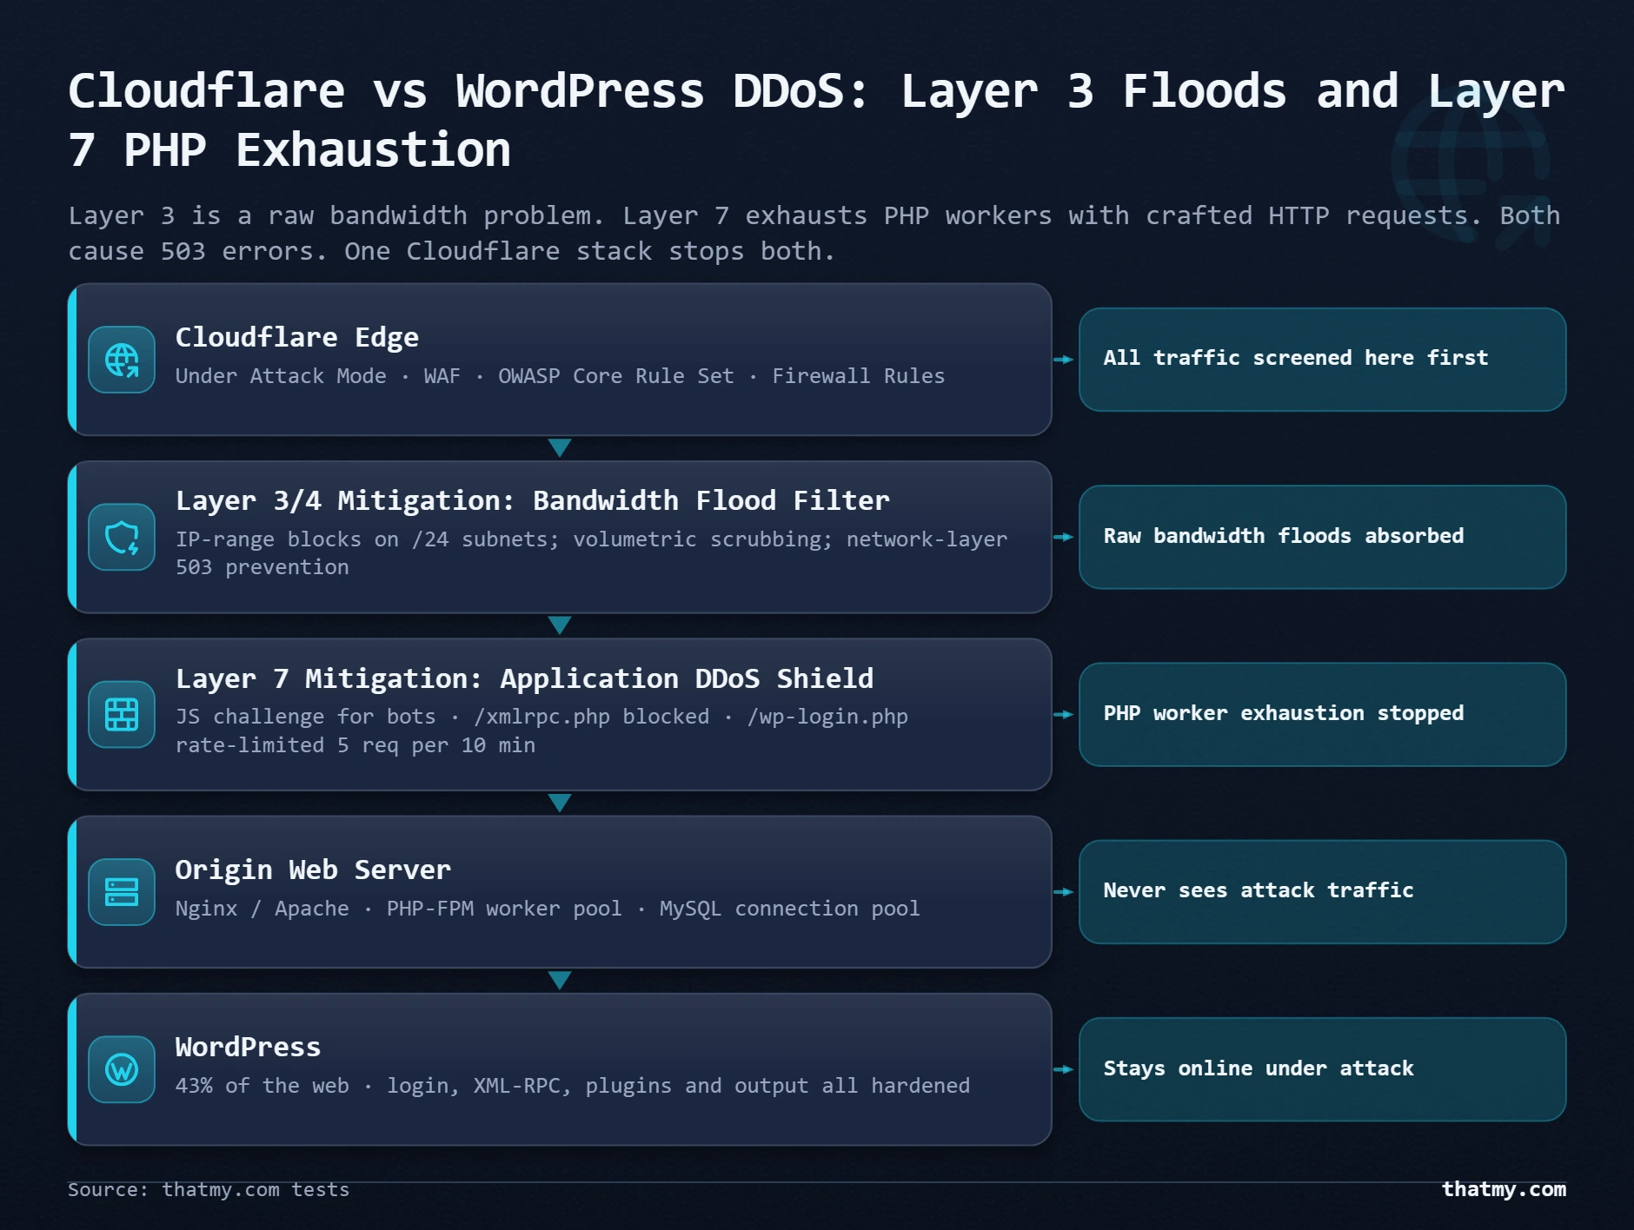
Task: Select 'Layer 7 Mitigation: Application DDoS Shield' heading
Action: pos(525,678)
